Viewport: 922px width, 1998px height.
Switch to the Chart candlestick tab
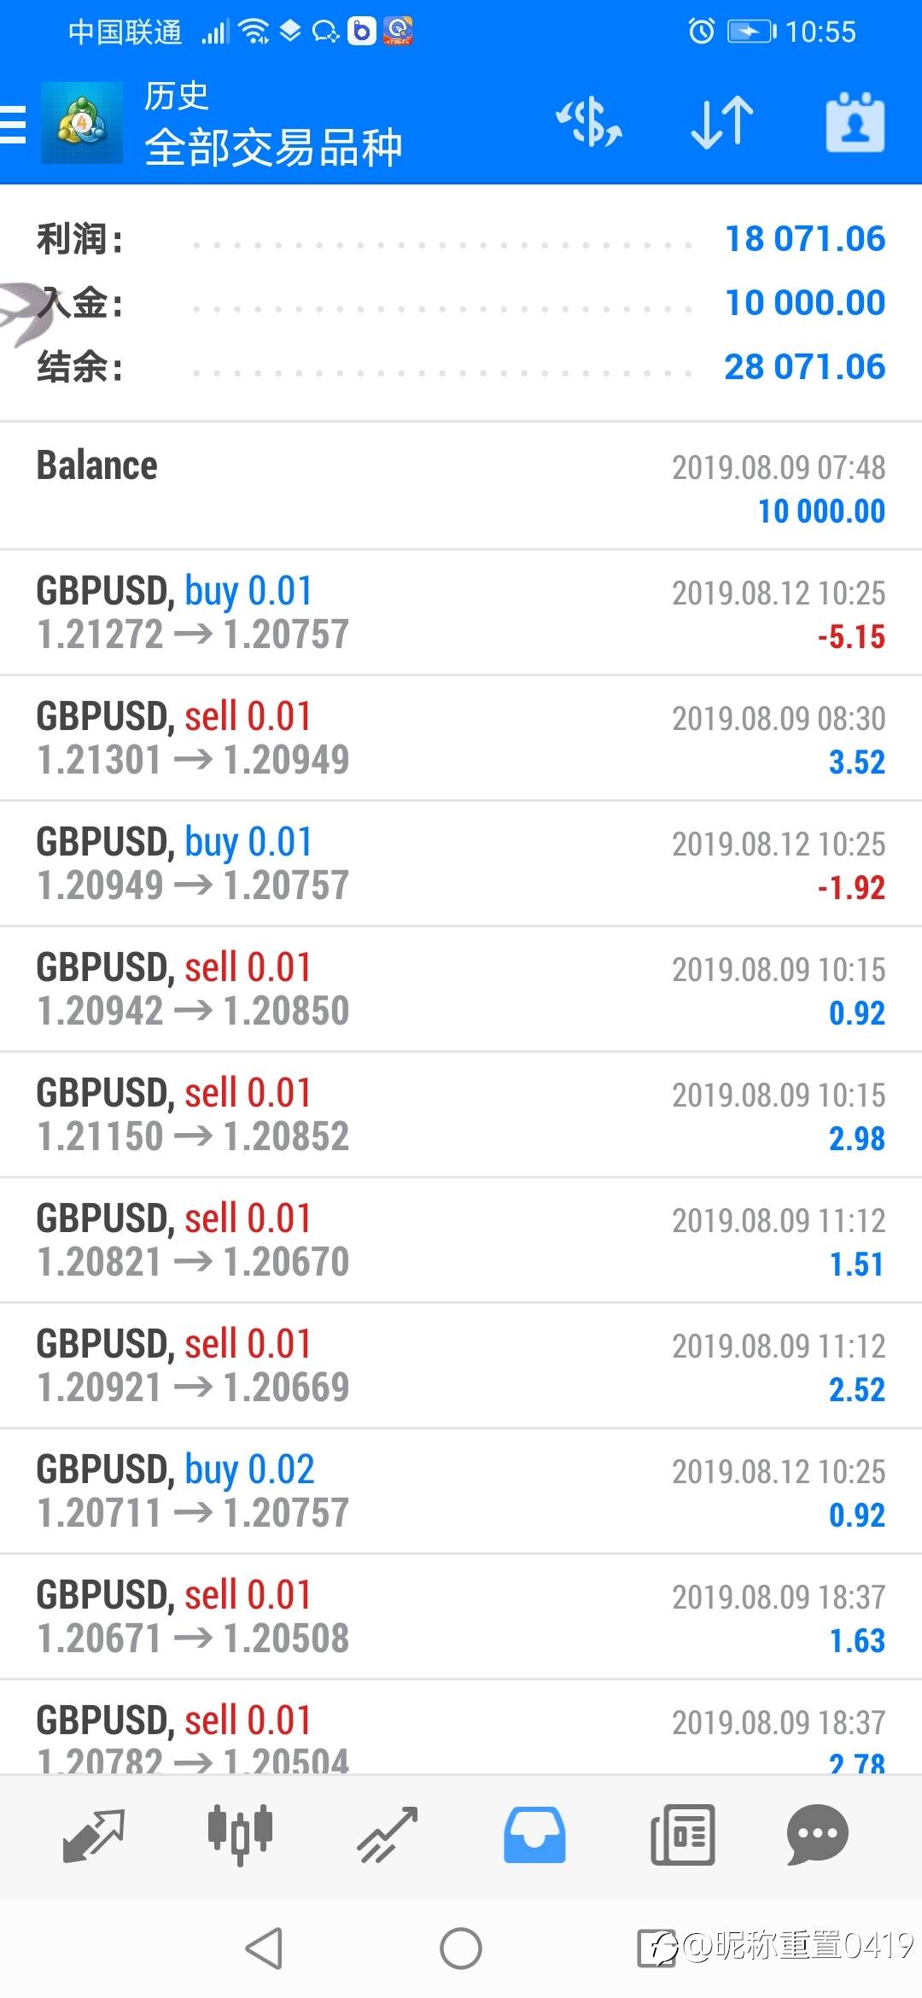(x=240, y=1835)
